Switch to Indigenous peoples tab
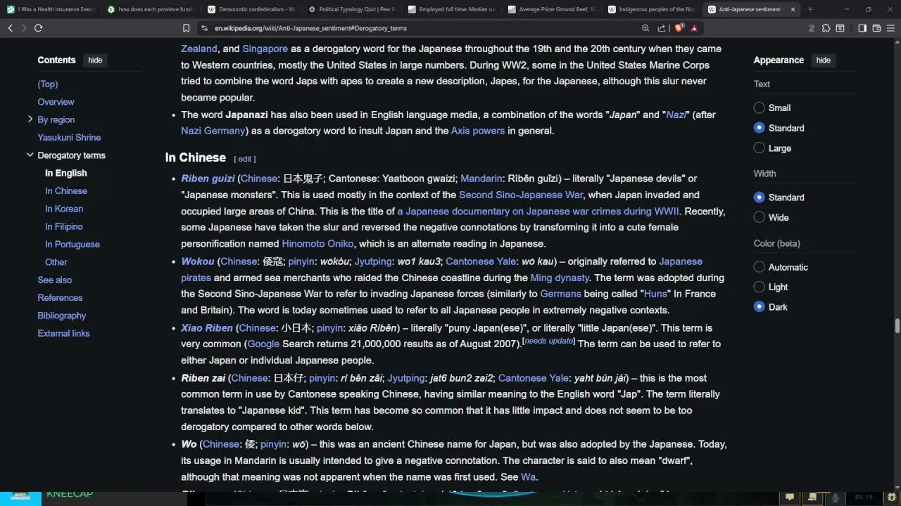Image resolution: width=901 pixels, height=506 pixels. click(x=650, y=9)
